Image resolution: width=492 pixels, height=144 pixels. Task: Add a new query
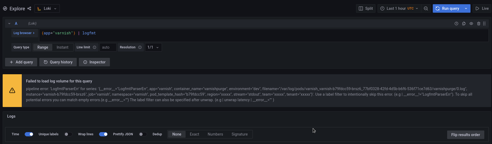point(21,62)
